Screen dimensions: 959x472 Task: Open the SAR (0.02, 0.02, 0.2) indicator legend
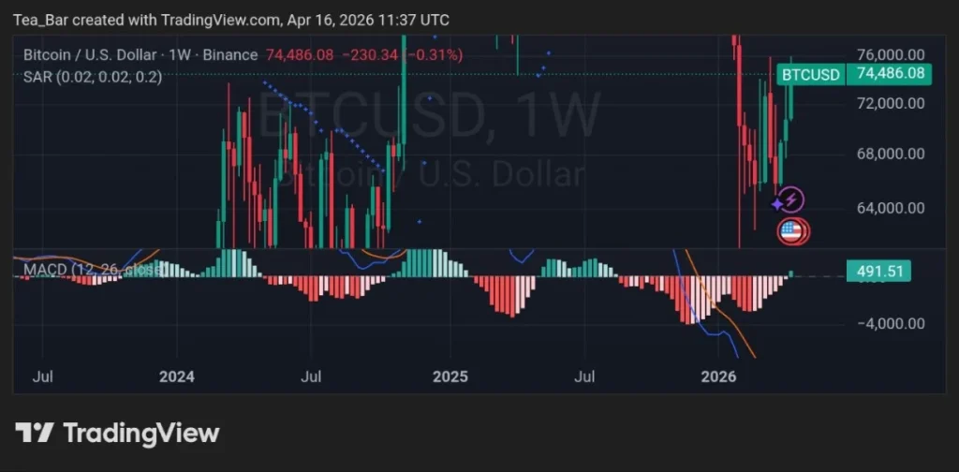pyautogui.click(x=93, y=78)
